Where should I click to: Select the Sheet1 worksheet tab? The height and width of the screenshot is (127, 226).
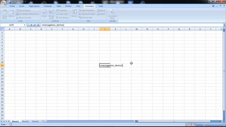pos(16,121)
